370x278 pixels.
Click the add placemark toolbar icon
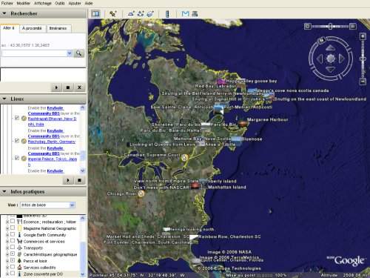click(x=113, y=13)
